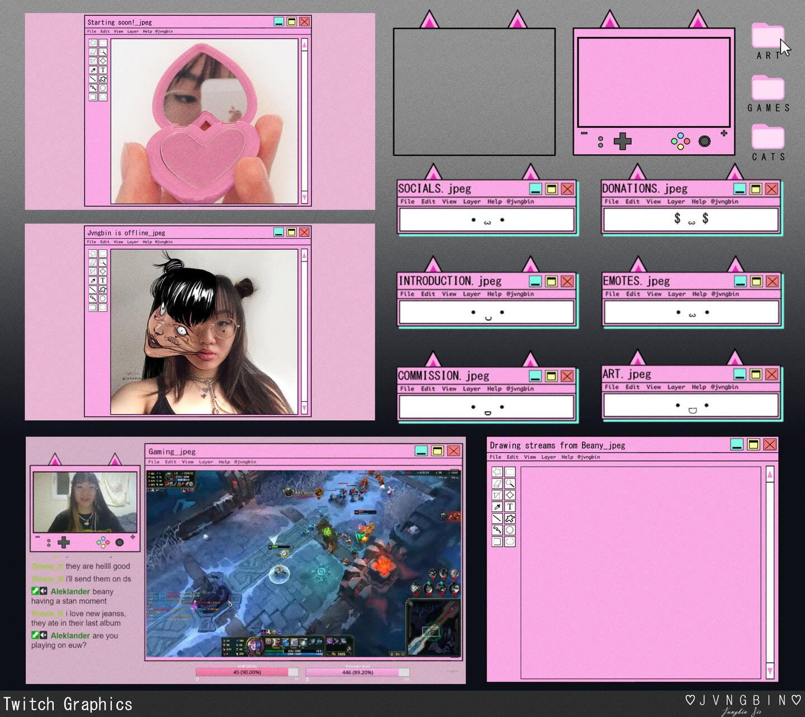805x717 pixels.
Task: Click the face field in COMMISSION.jpeg panel
Action: [486, 407]
